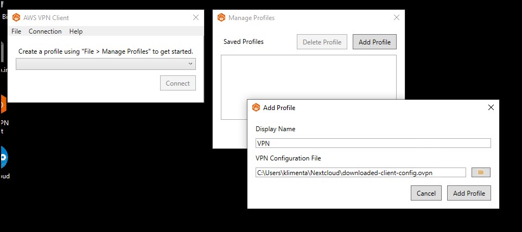Click Manage Profiles window logo icon
This screenshot has height=232, width=522.
pos(221,17)
